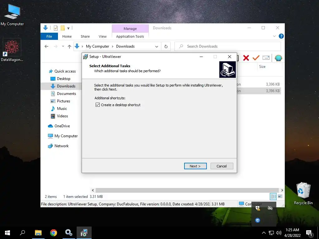
Task: Click the red X delete icon in Explorer toolbar
Action: [x=246, y=58]
